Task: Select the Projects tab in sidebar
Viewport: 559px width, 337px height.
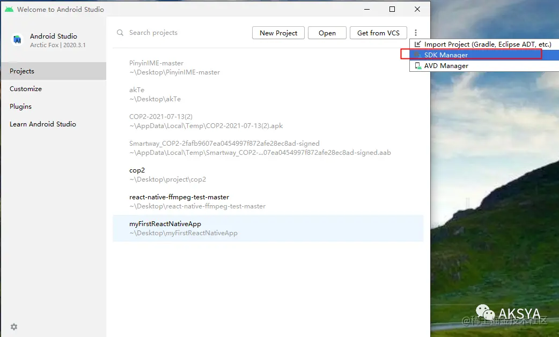Action: point(54,71)
